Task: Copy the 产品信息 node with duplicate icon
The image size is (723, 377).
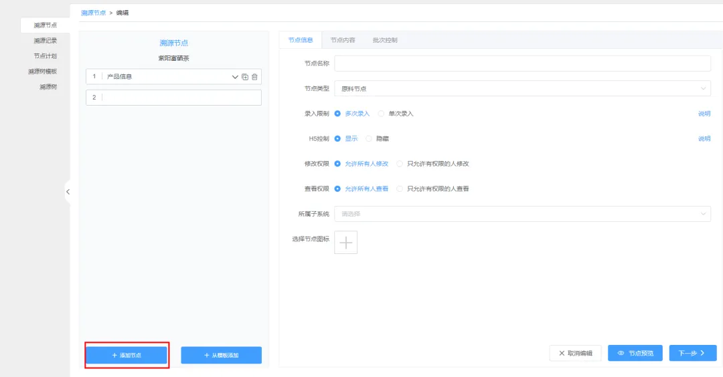Action: [x=245, y=77]
